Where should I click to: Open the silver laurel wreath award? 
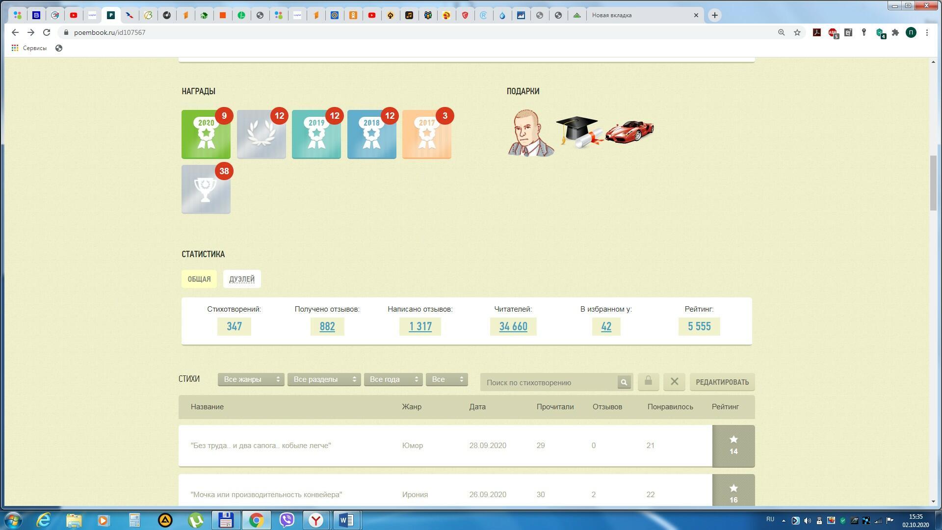click(x=261, y=134)
